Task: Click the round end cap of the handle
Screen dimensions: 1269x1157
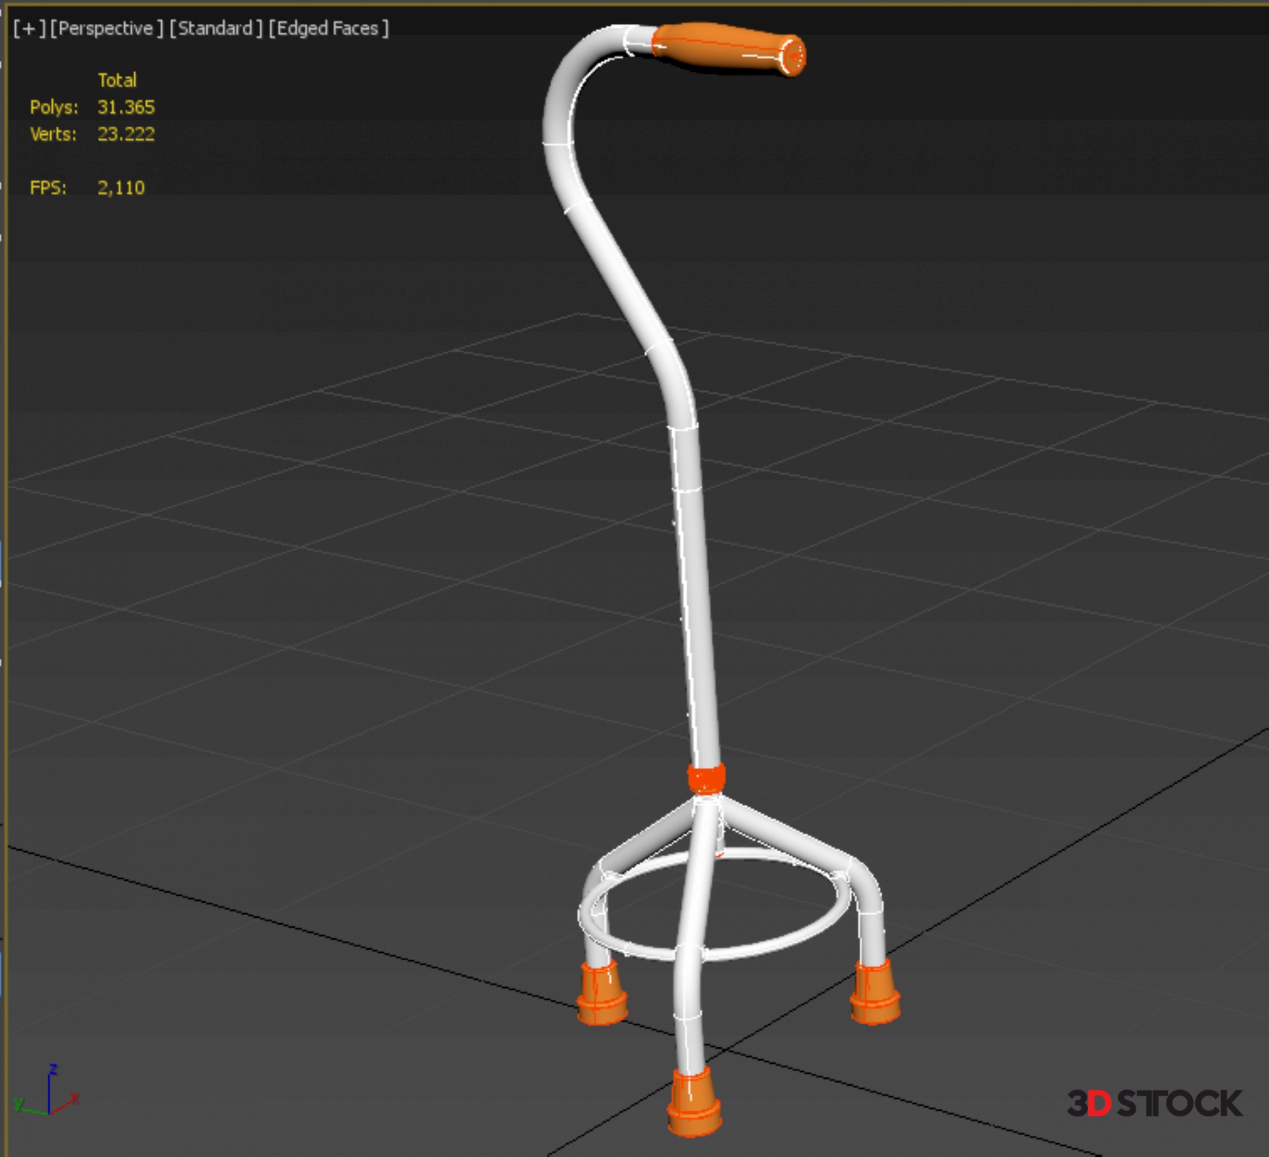Action: tap(794, 57)
